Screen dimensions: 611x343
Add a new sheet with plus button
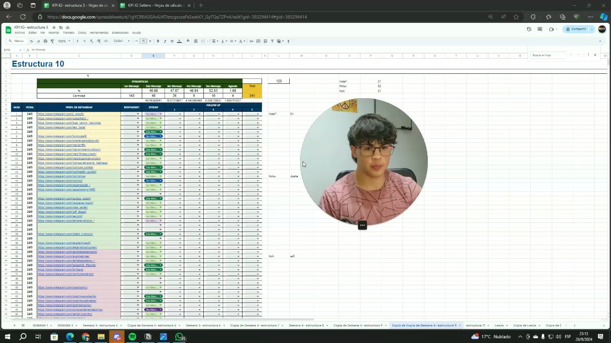(14, 325)
